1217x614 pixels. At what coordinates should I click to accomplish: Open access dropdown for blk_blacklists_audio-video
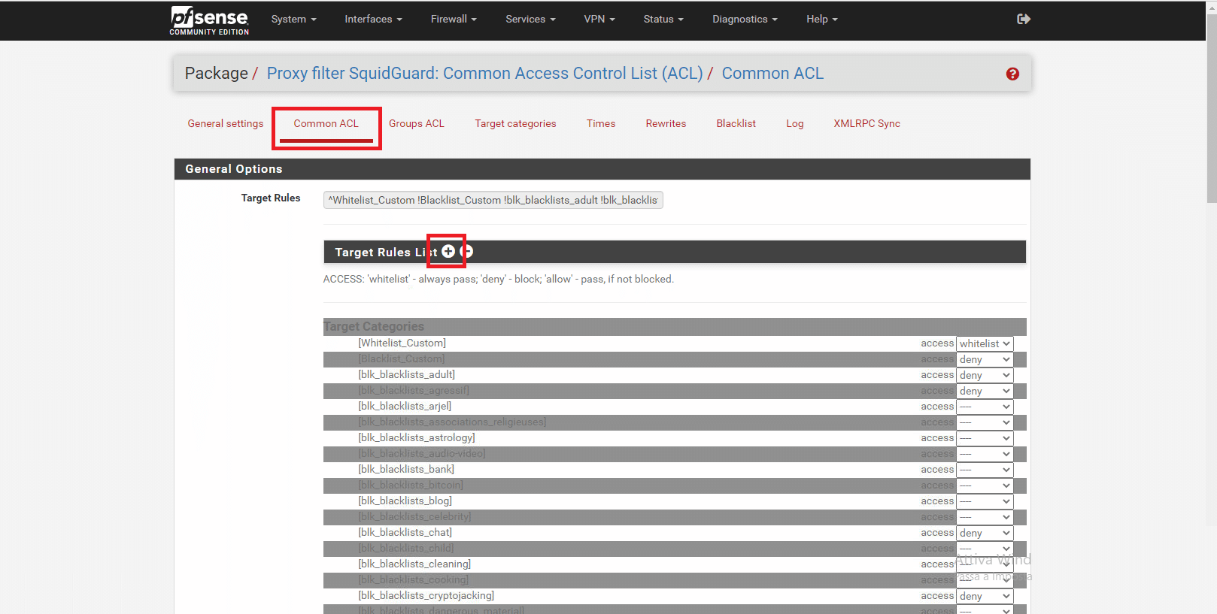985,454
